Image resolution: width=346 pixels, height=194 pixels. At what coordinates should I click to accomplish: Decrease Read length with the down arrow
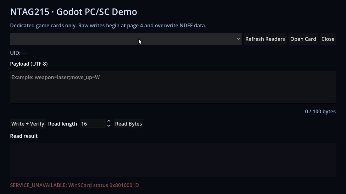tap(109, 126)
